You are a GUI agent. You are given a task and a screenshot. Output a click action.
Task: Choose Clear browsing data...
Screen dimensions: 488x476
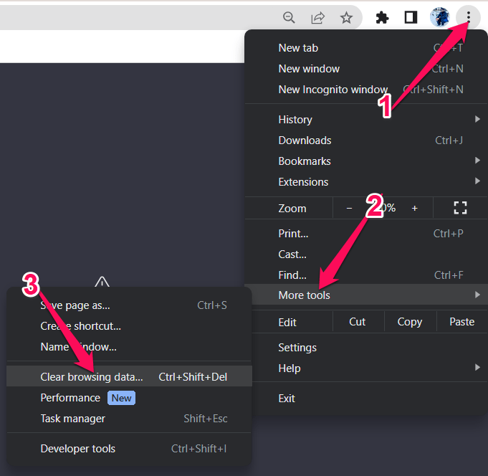(x=129, y=376)
